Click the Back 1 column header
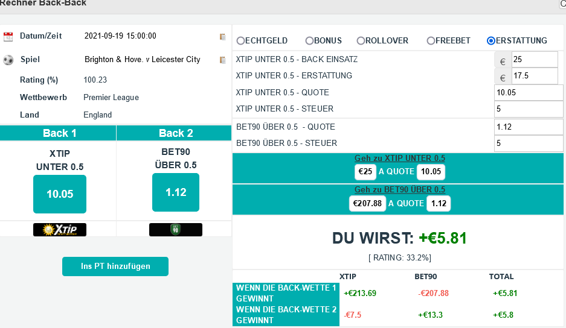 (58, 133)
